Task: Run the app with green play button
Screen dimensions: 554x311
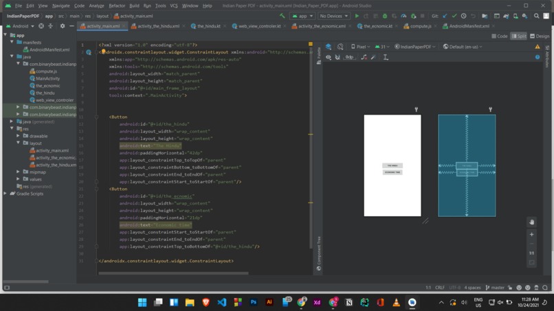Action: pos(357,16)
